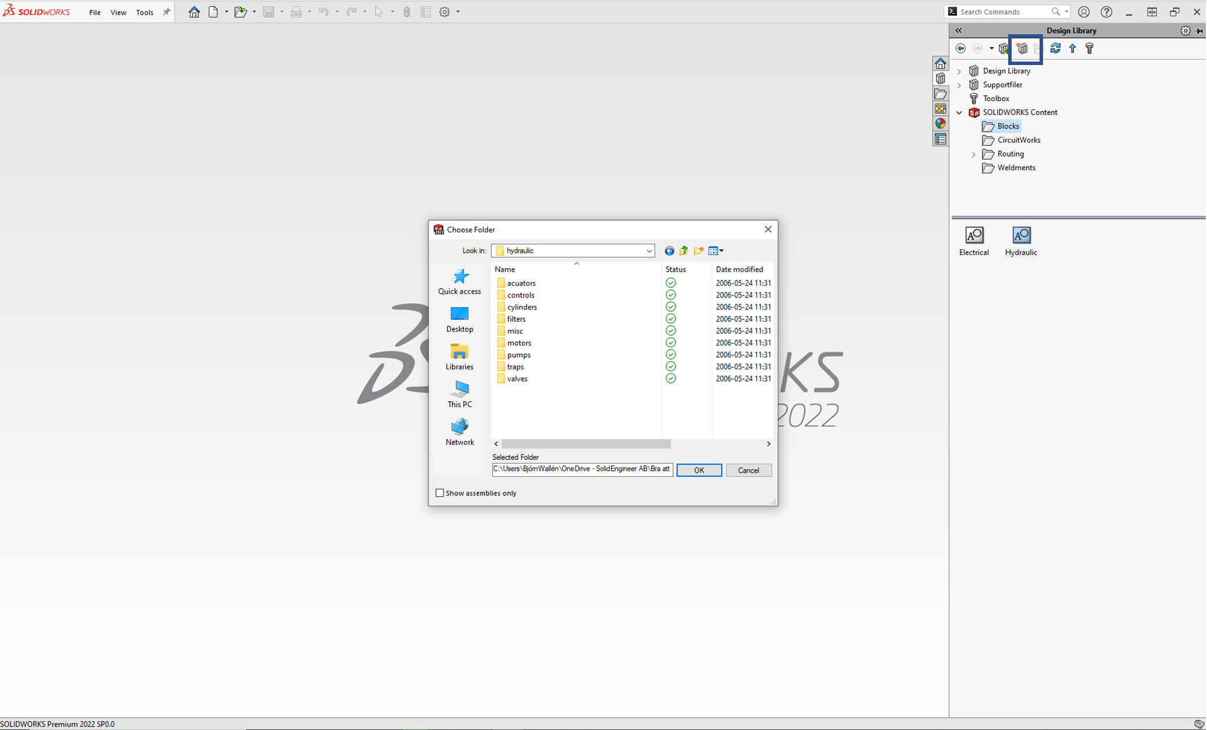The image size is (1207, 730).
Task: Click the horizontal scrollbar in file list
Action: (585, 444)
